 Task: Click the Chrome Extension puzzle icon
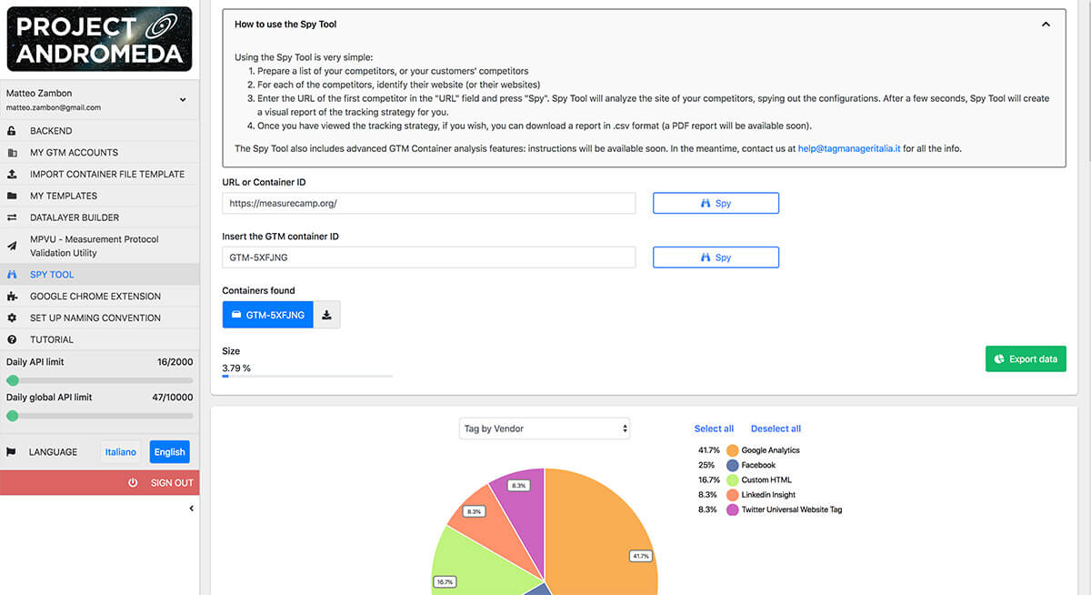pyautogui.click(x=12, y=297)
